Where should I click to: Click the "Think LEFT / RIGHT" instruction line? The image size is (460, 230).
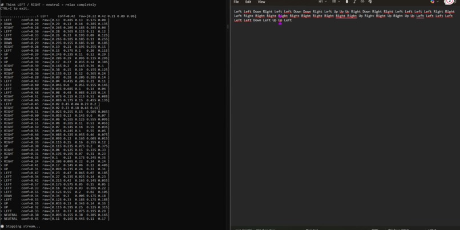(49, 5)
